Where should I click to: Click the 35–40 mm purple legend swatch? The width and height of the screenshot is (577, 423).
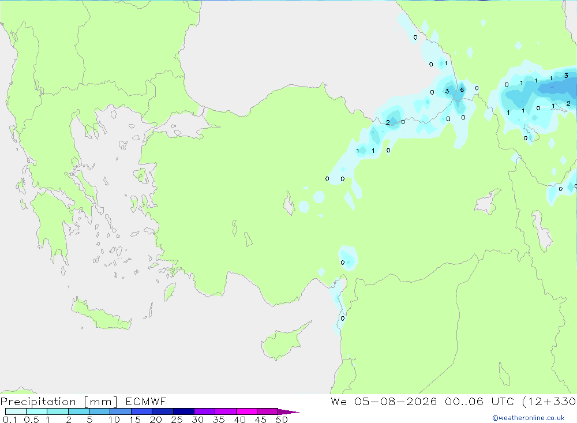(x=226, y=411)
